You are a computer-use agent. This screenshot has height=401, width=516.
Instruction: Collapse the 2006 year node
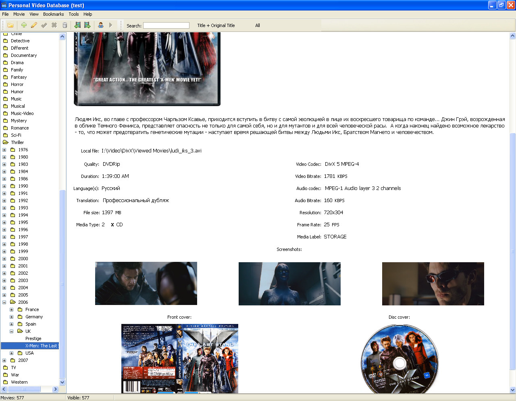click(4, 302)
